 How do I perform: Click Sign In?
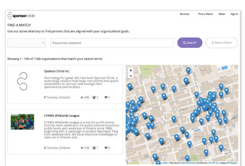tap(234, 14)
